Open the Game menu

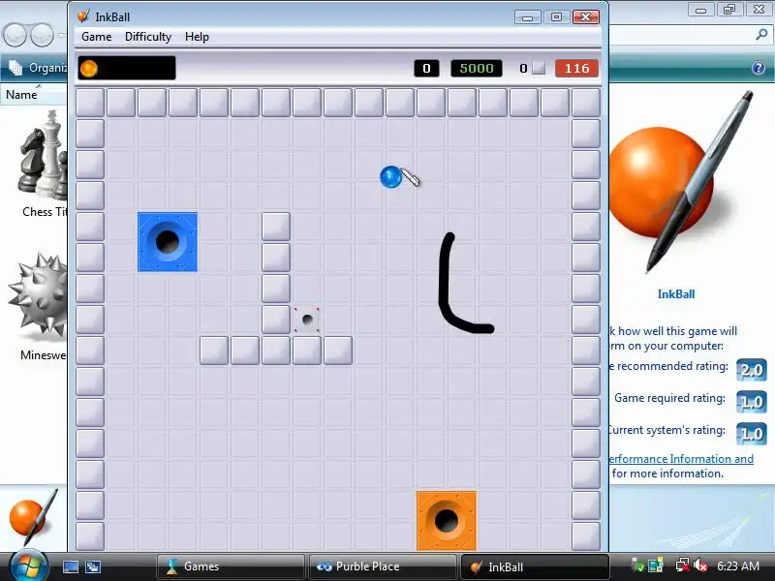coord(96,37)
